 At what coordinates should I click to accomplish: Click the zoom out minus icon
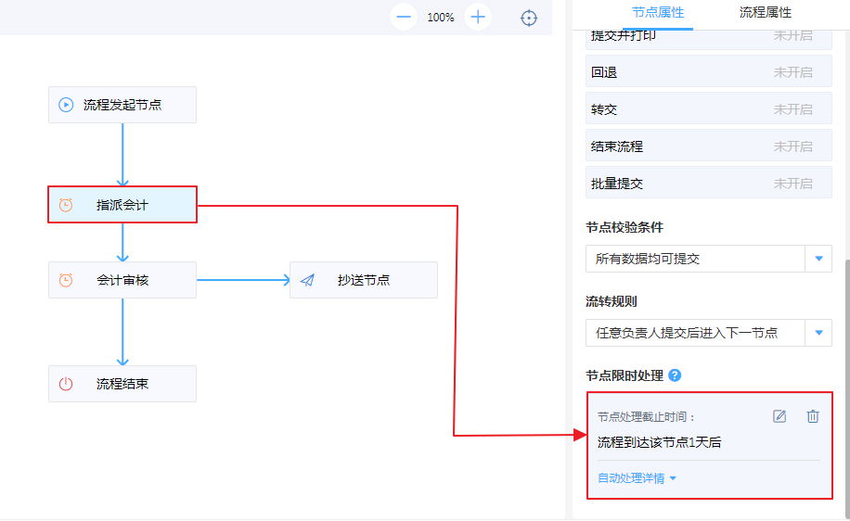404,17
